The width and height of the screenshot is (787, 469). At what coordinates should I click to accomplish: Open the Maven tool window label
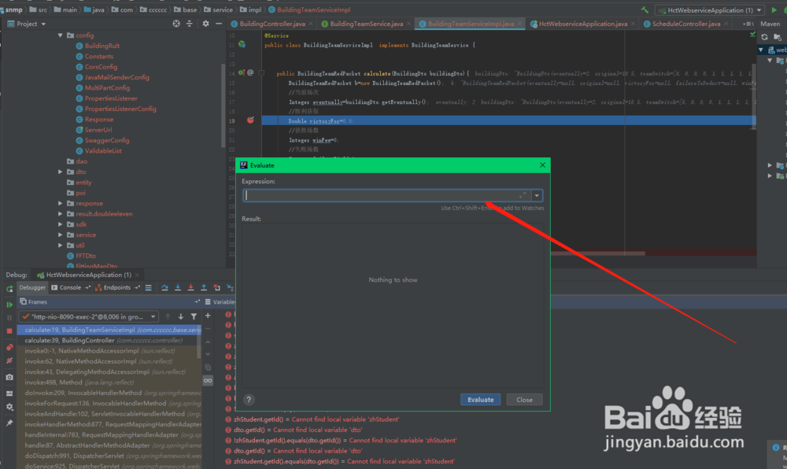[770, 24]
